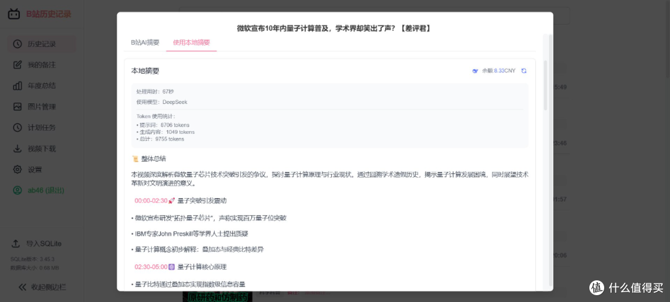The image size is (670, 302).
Task: Open 历史记录 in the sidebar
Action: click(42, 44)
